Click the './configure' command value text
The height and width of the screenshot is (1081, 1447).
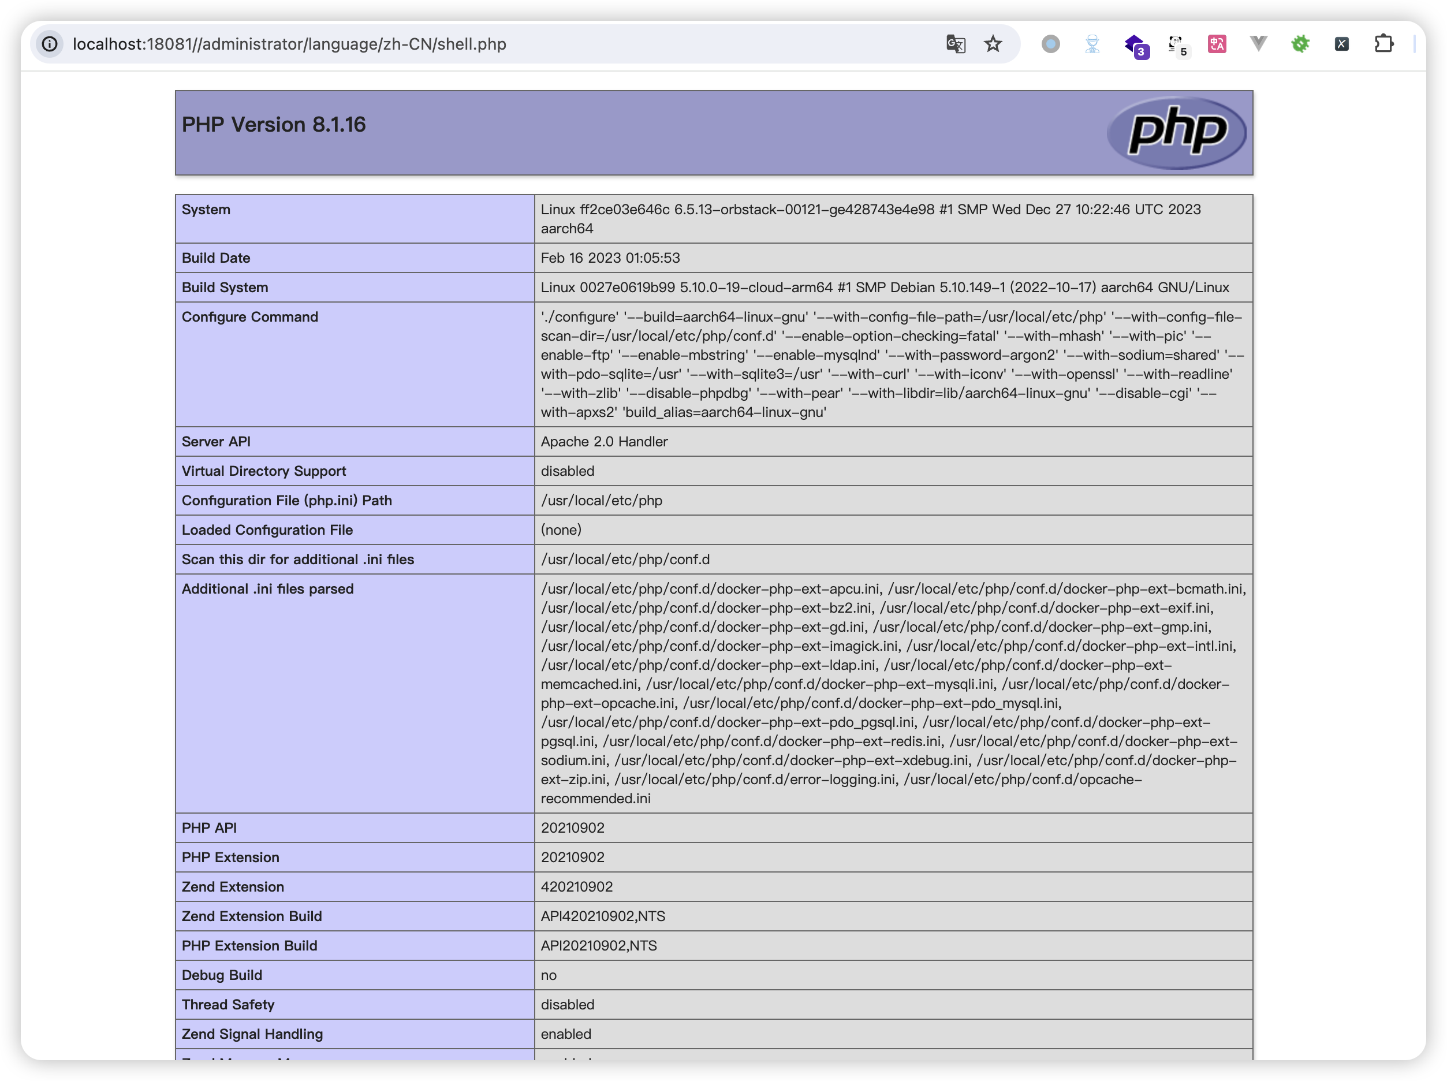coord(892,364)
